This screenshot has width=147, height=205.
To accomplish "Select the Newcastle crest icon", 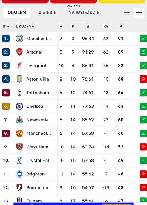I will pos(20,120).
